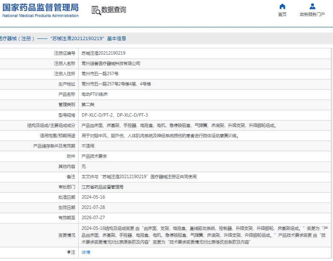Open the 政务服务门户 user icon
The width and height of the screenshot is (333, 261).
click(313, 6)
